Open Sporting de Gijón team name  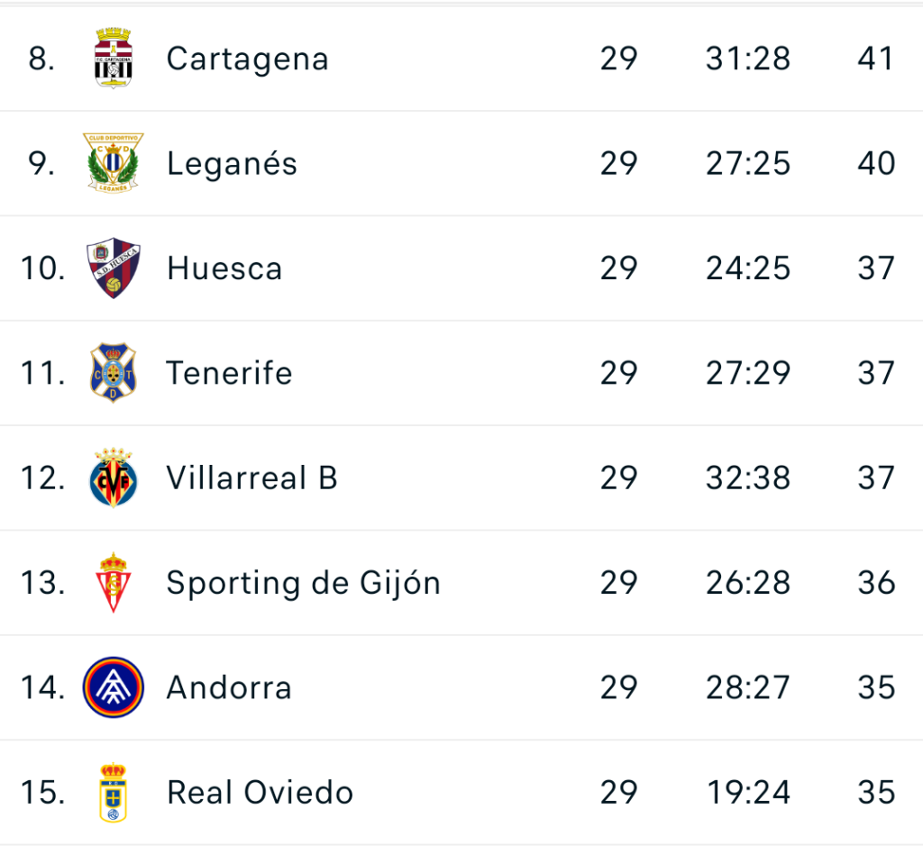coord(303,583)
